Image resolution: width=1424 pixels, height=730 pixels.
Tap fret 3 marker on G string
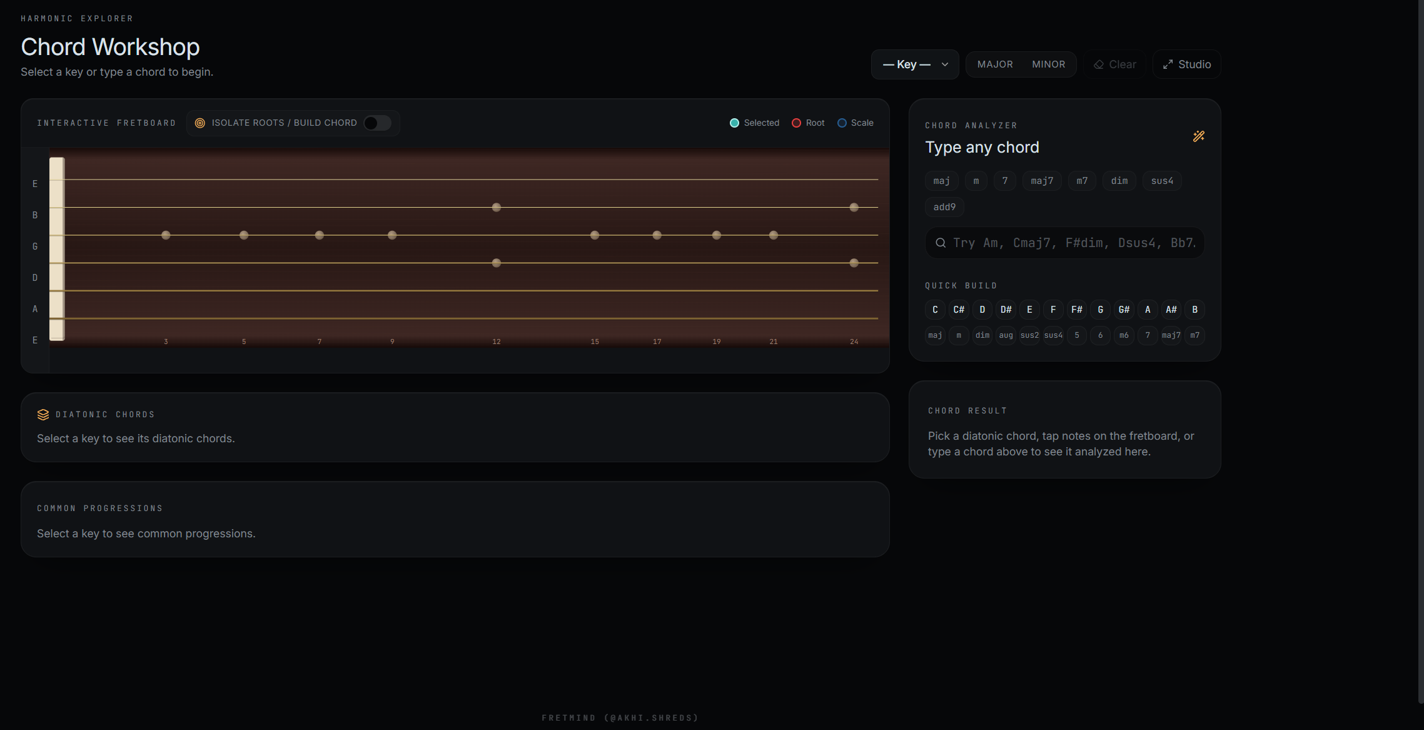point(166,235)
